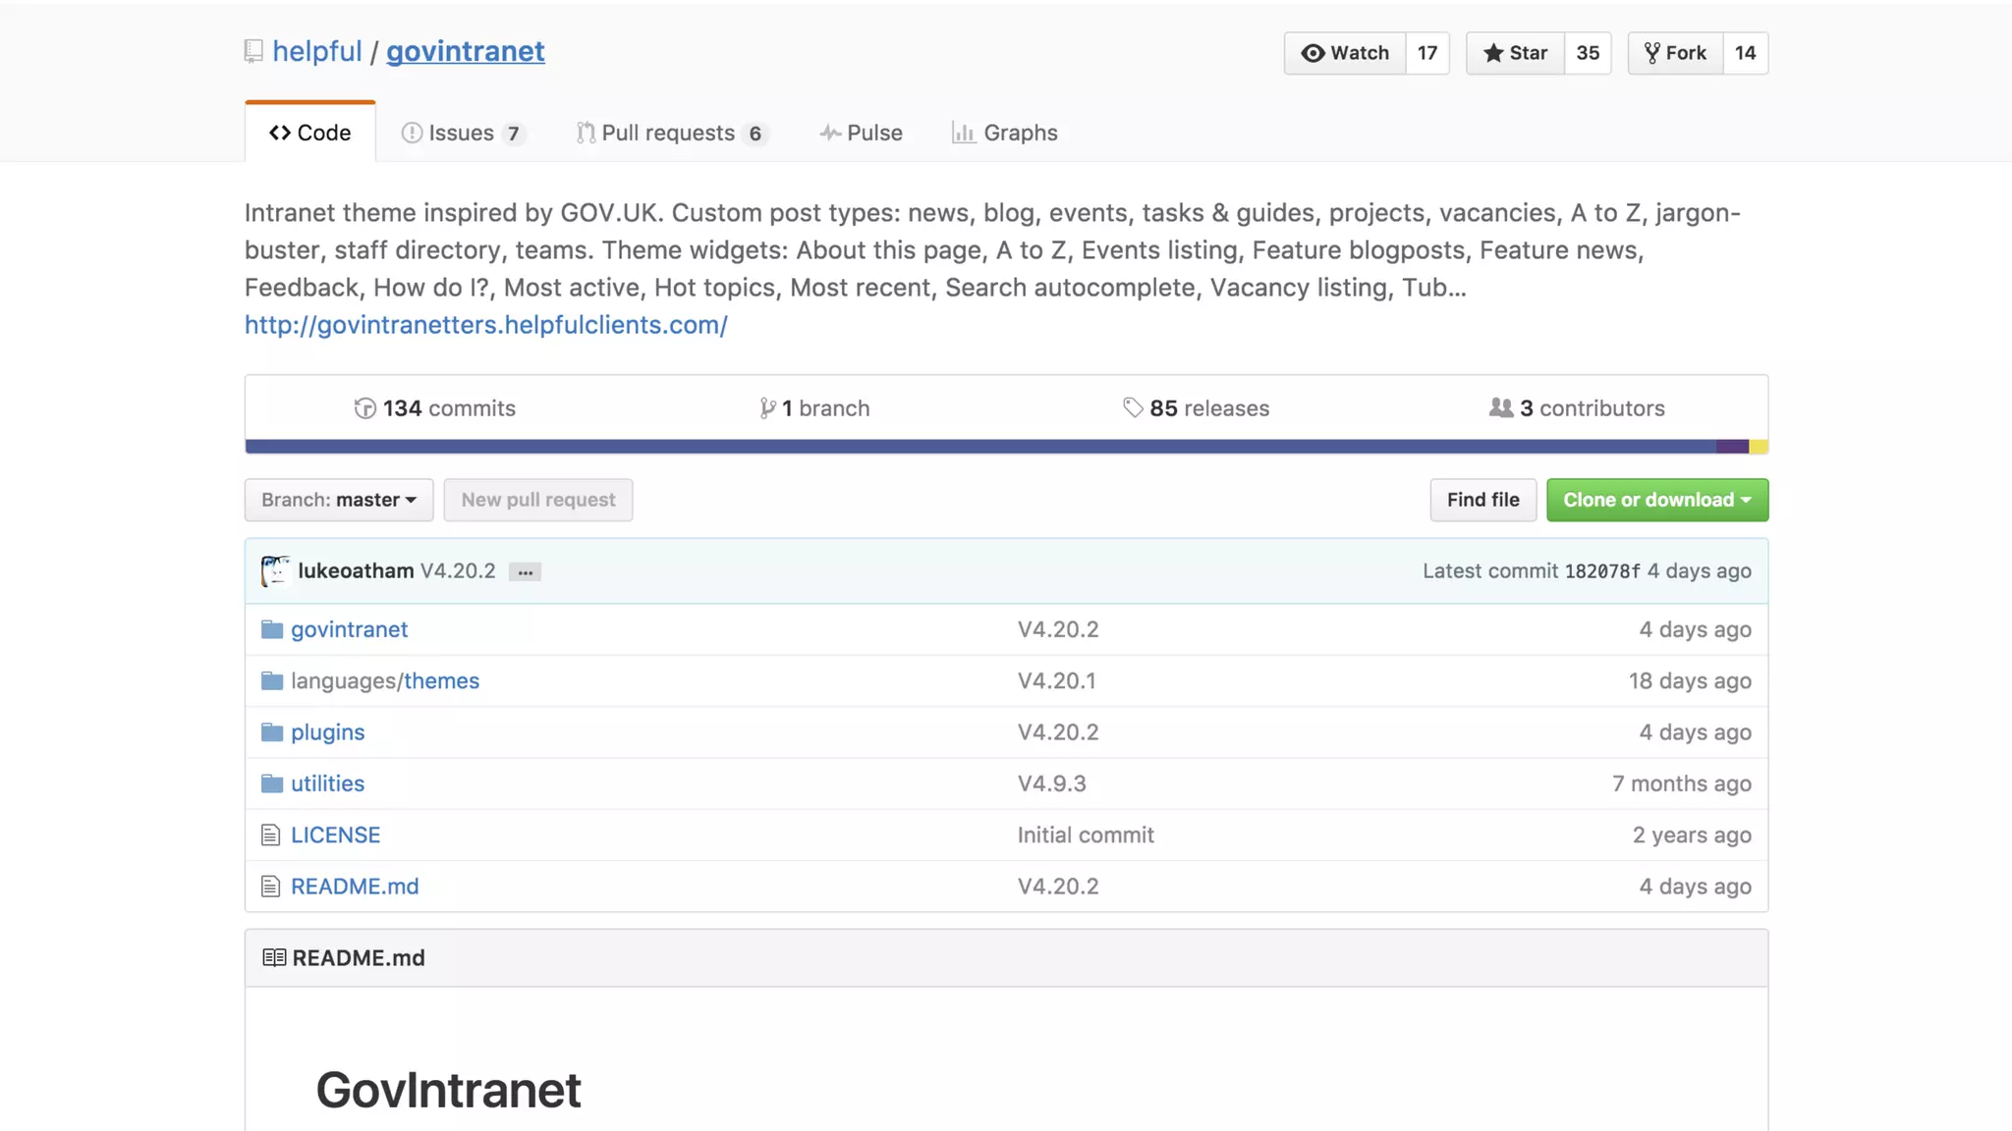Open the plugins folder
2012x1131 pixels.
[x=327, y=732]
